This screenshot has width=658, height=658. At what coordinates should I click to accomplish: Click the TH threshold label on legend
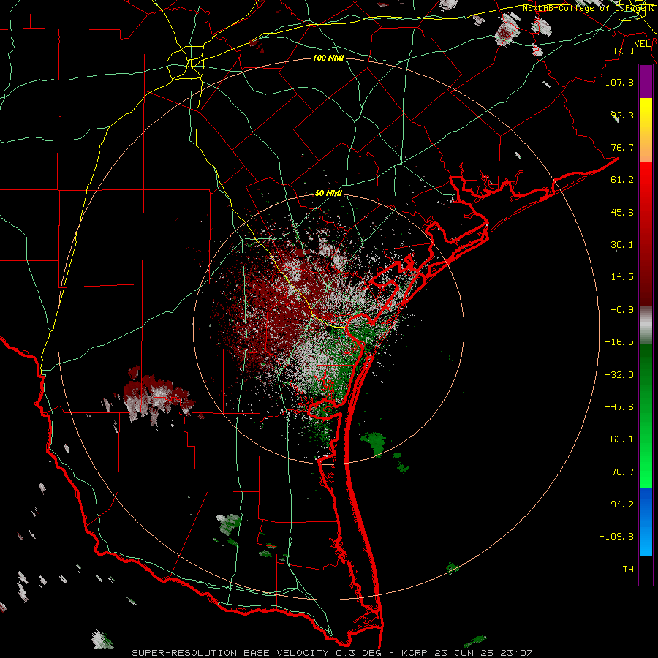(x=628, y=570)
